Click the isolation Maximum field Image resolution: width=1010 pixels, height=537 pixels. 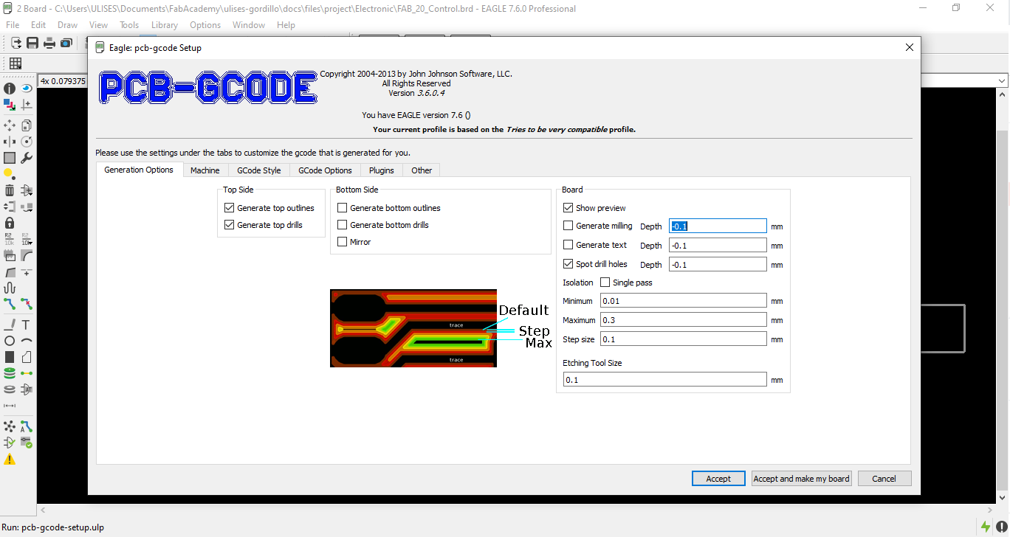click(x=684, y=320)
